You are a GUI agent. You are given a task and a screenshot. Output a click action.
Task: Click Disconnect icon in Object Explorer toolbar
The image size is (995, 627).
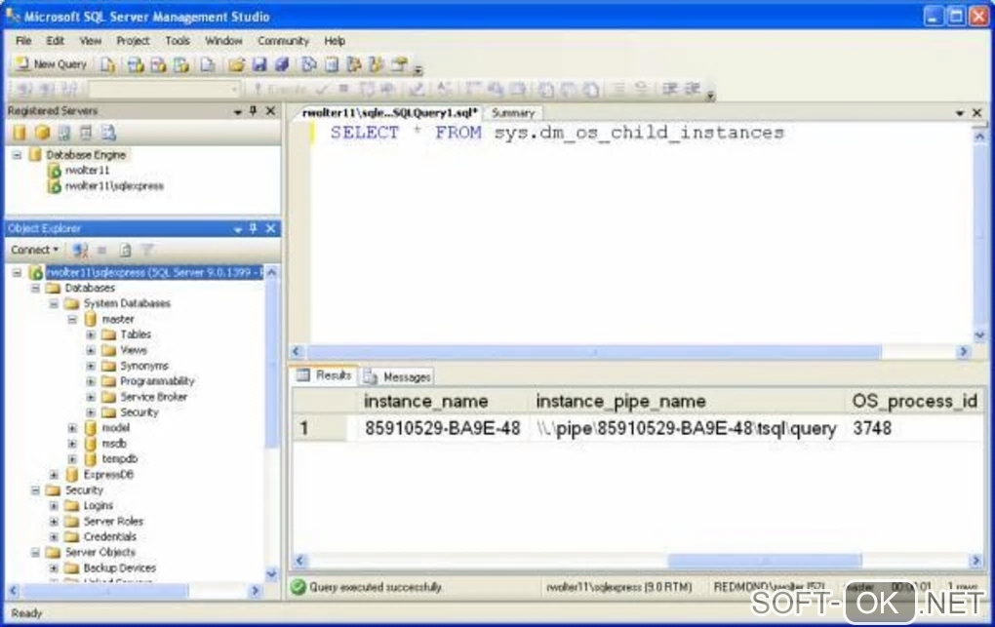click(x=80, y=250)
